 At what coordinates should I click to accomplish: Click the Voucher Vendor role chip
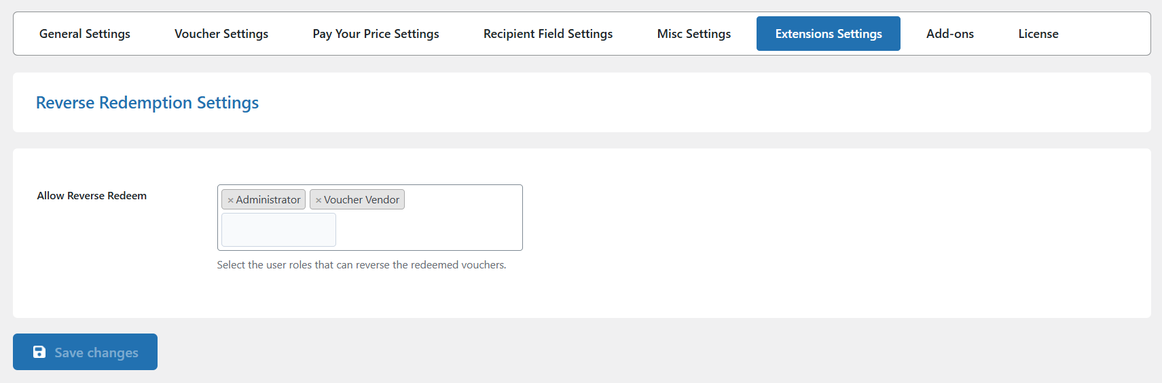(357, 199)
